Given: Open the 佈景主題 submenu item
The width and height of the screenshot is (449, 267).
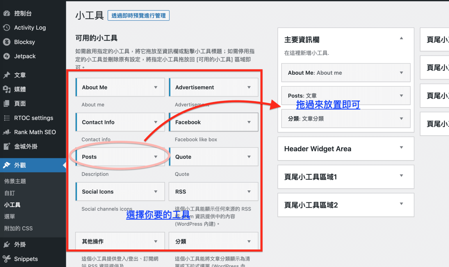Looking at the screenshot, I should coord(15,181).
